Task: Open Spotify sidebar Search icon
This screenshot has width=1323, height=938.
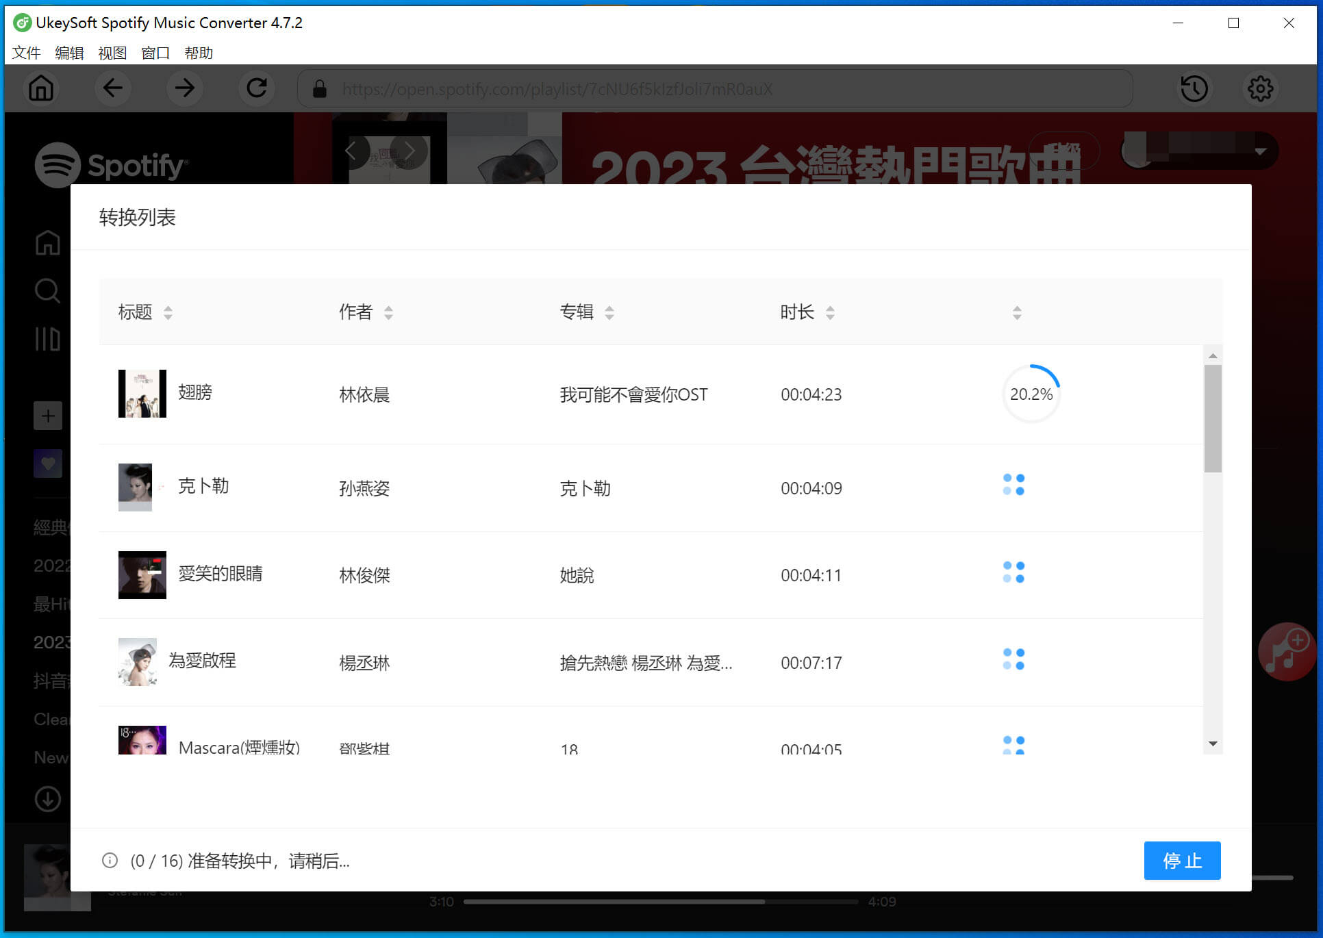Action: click(x=47, y=290)
